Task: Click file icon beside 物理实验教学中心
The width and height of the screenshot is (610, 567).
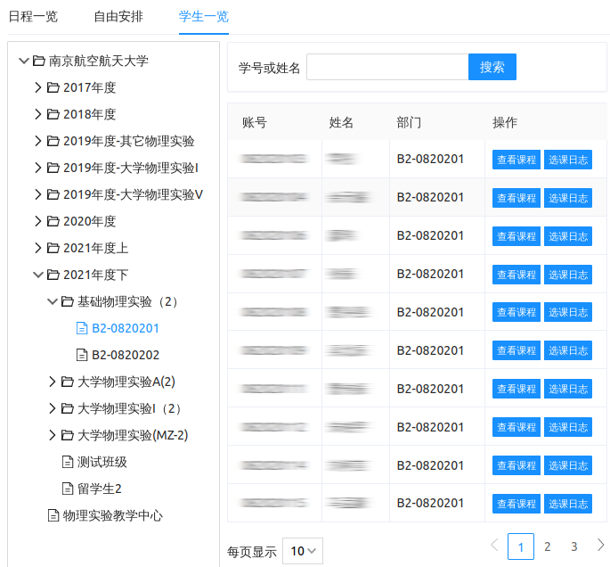Action: (x=53, y=516)
